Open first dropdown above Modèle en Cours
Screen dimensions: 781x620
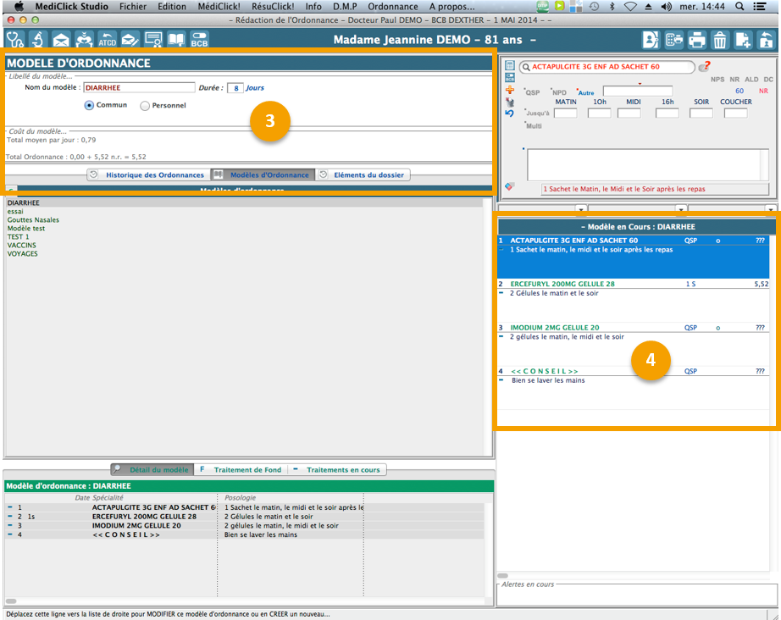(580, 209)
